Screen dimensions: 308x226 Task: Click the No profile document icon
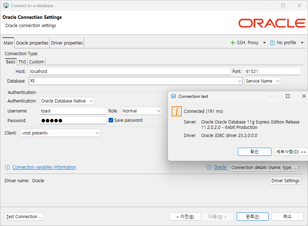273,43
